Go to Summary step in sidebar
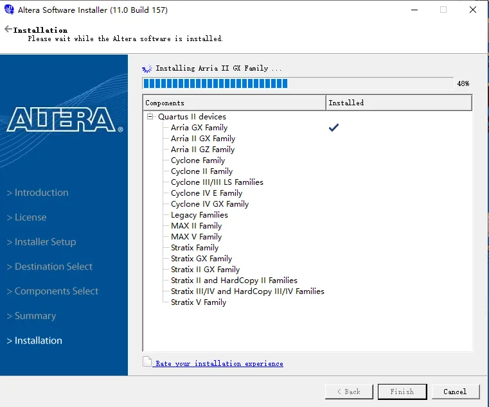This screenshot has height=407, width=489. (x=31, y=316)
